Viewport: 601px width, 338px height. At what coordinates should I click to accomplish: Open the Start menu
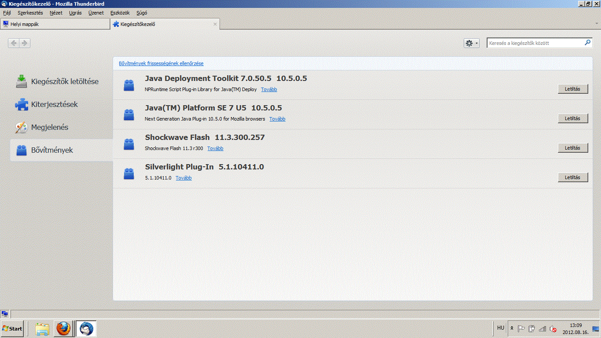12,329
